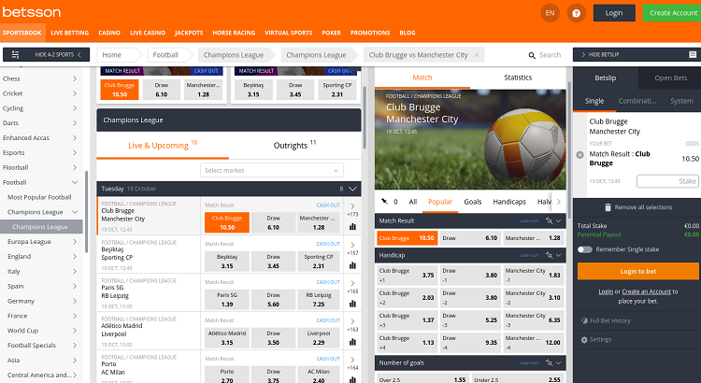Click the pinned markets pin icon tab
The height and width of the screenshot is (383, 701).
(384, 202)
